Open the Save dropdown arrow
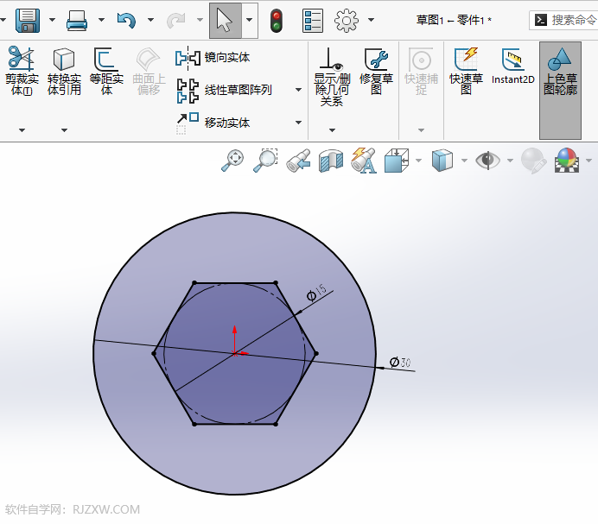Image resolution: width=598 pixels, height=524 pixels. [x=52, y=20]
